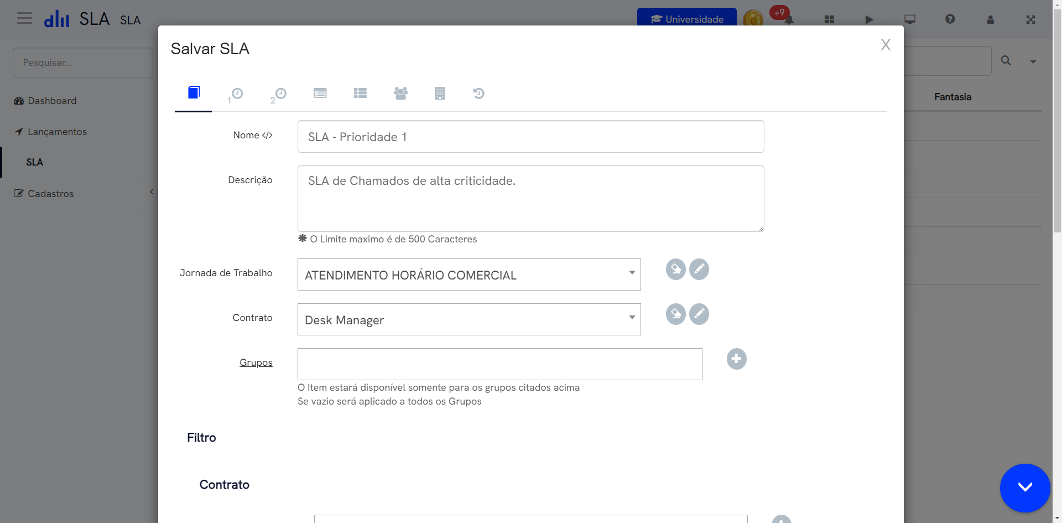Viewport: 1062px width, 523px height.
Task: Click the Nome input field
Action: point(530,137)
